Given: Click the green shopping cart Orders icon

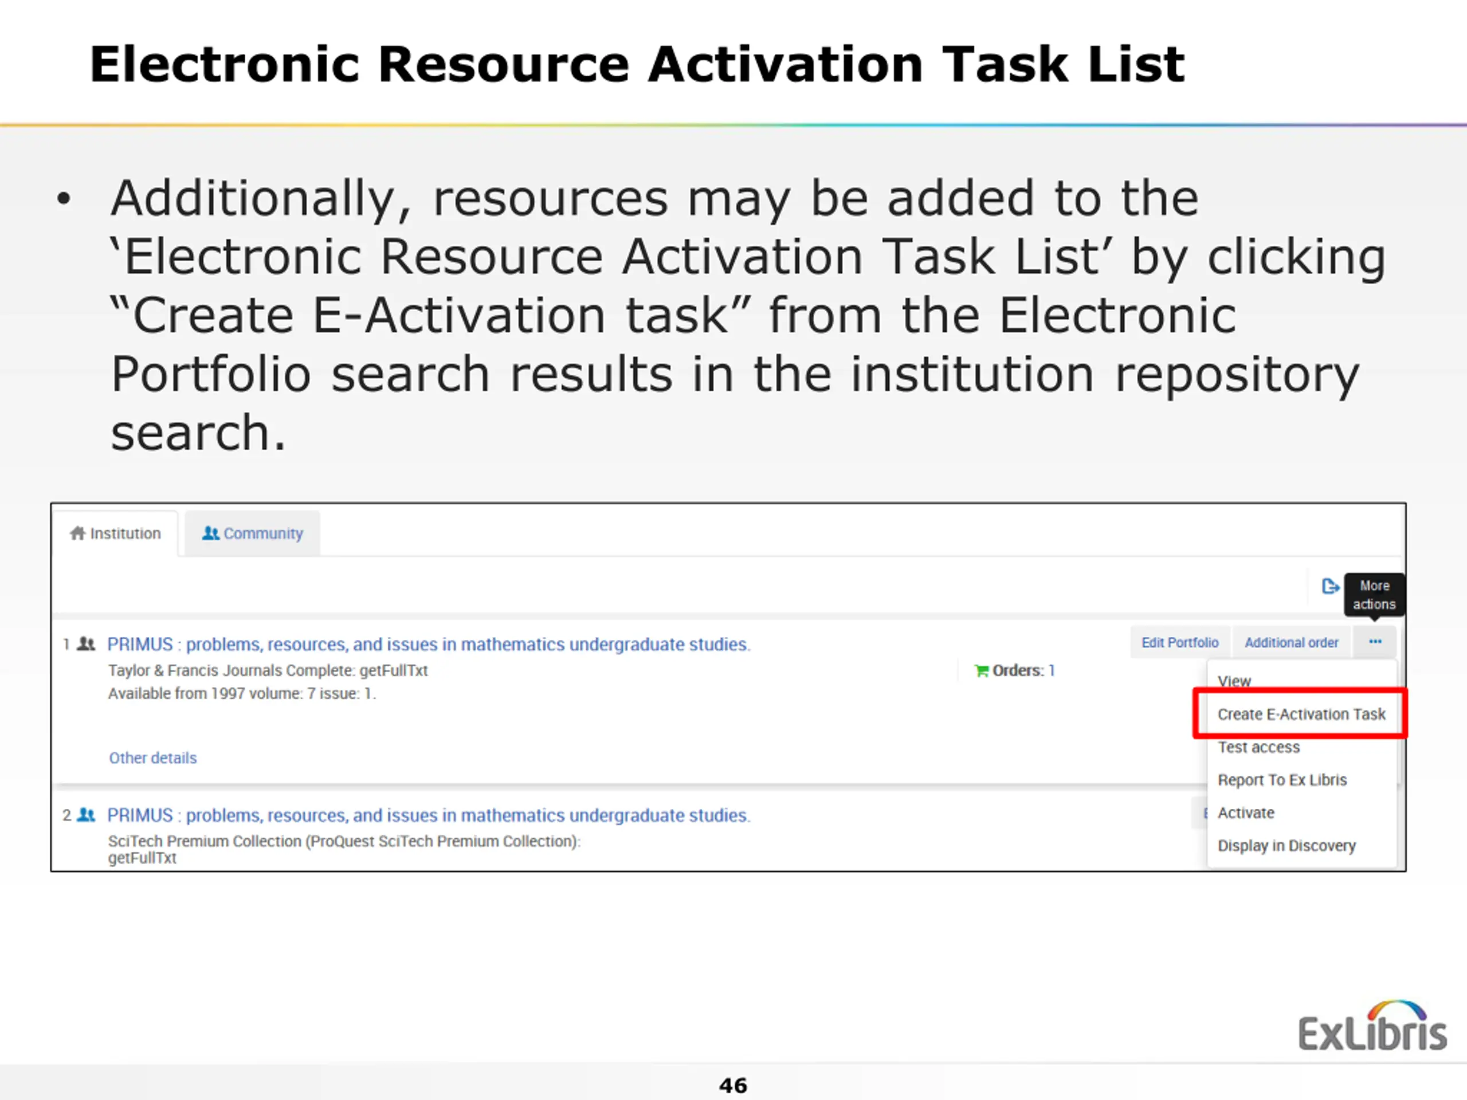Looking at the screenshot, I should click(982, 671).
